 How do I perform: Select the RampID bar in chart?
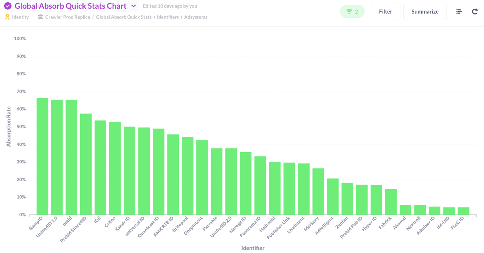pos(42,156)
